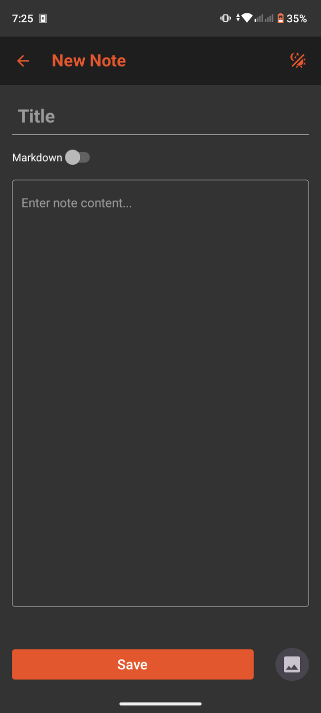
Task: Click the underline below the Title field
Action: tap(160, 134)
